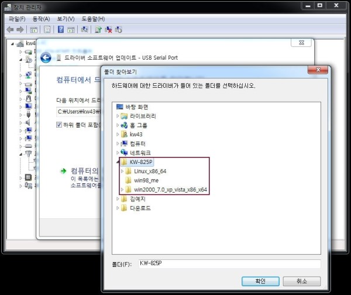Open the 파일(F) menu
351x295 pixels.
(17, 19)
